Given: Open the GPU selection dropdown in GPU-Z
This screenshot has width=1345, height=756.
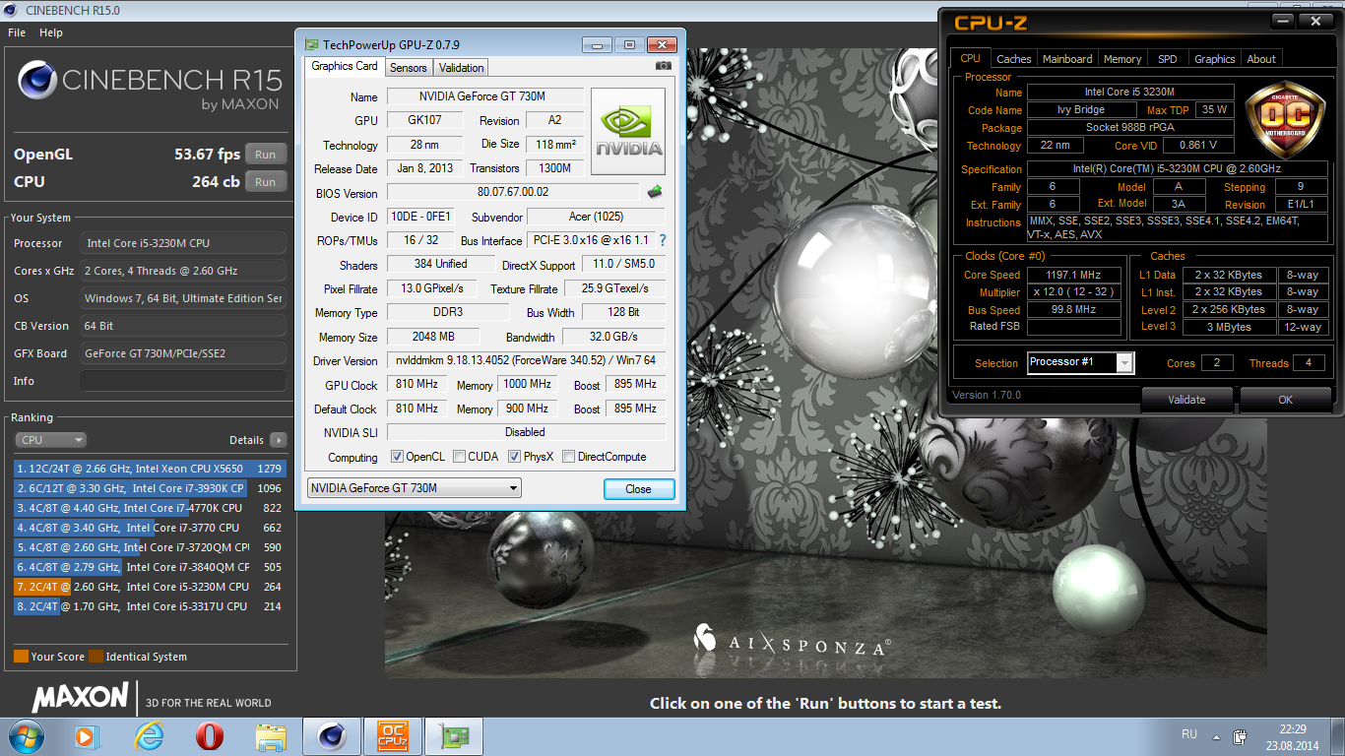Looking at the screenshot, I should point(414,488).
